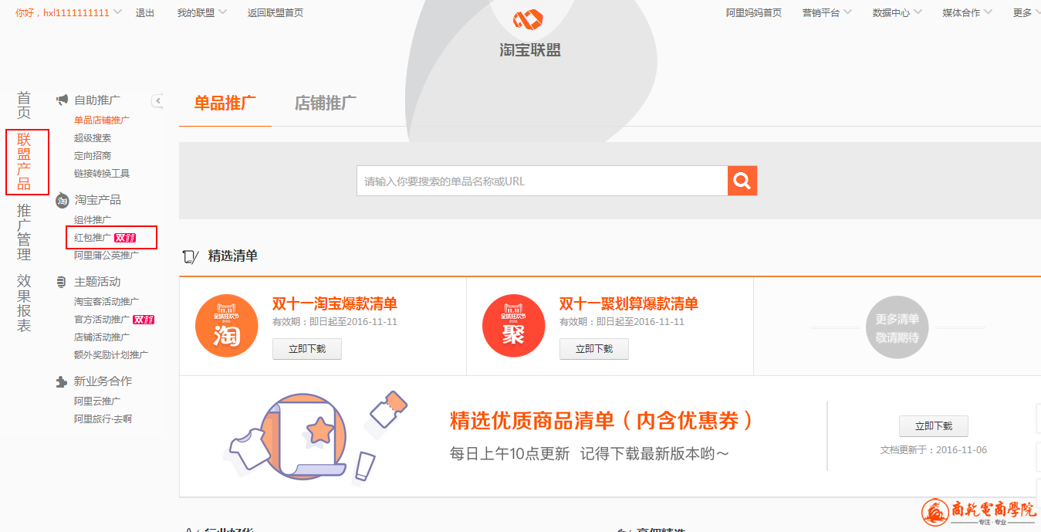Click 自助推广 section heading
The width and height of the screenshot is (1041, 532).
click(x=97, y=100)
